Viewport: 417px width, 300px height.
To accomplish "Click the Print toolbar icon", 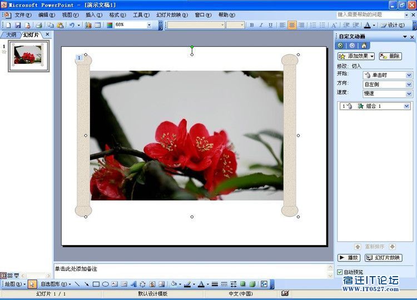I will point(39,25).
